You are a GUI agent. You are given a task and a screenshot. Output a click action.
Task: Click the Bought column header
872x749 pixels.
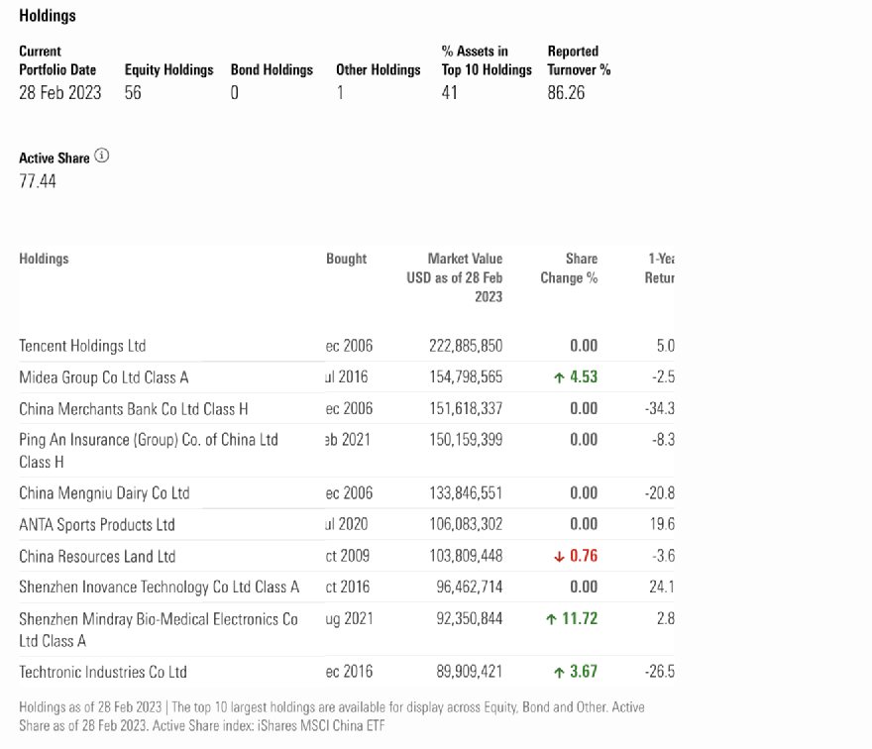point(346,259)
